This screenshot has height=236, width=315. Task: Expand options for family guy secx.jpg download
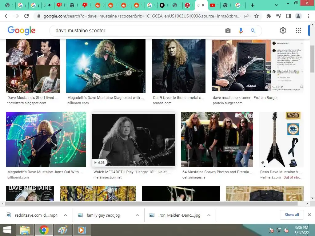pos(137,215)
